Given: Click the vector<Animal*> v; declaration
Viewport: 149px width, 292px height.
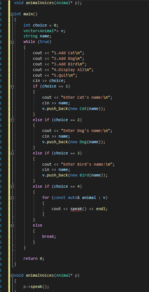Looking at the screenshot, I should [45, 31].
